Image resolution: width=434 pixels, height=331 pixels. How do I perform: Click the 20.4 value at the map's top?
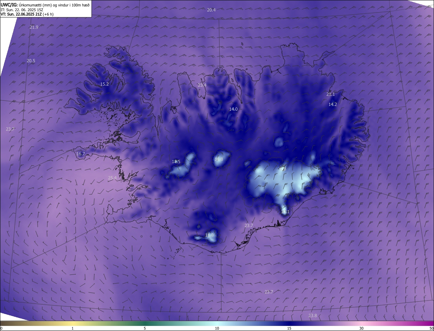pyautogui.click(x=211, y=10)
